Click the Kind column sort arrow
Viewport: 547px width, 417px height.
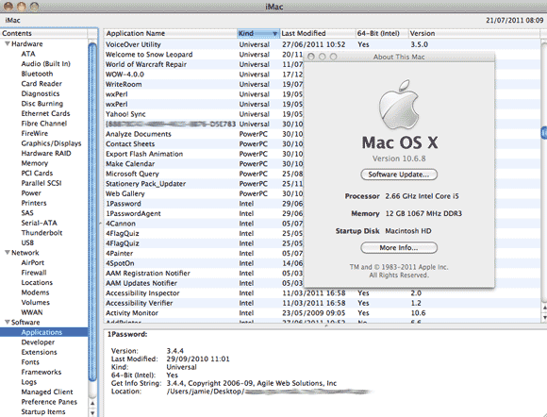[274, 34]
